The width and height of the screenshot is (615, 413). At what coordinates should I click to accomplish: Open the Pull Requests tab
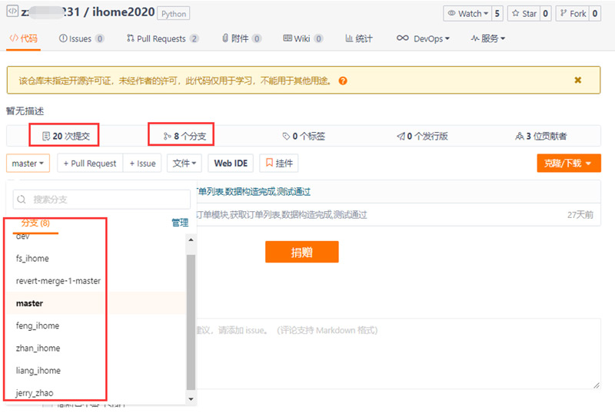(x=163, y=38)
